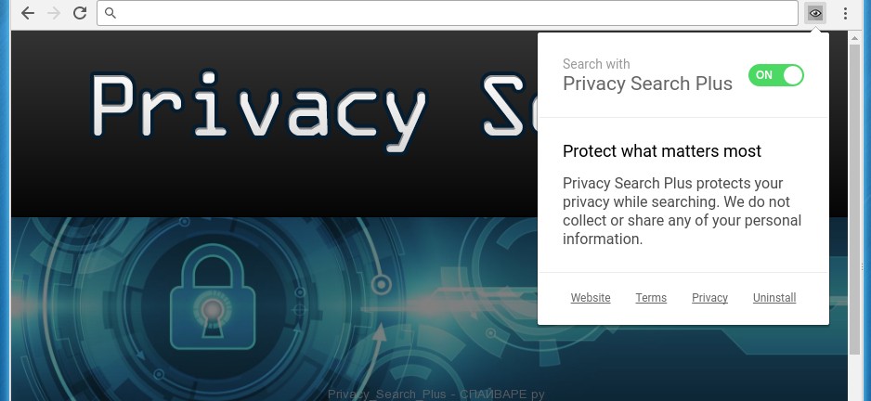This screenshot has height=401, width=871.
Task: Click the privacy description paragraph
Action: tap(682, 211)
